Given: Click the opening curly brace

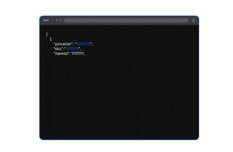Looking at the screenshot, I should pyautogui.click(x=51, y=39).
